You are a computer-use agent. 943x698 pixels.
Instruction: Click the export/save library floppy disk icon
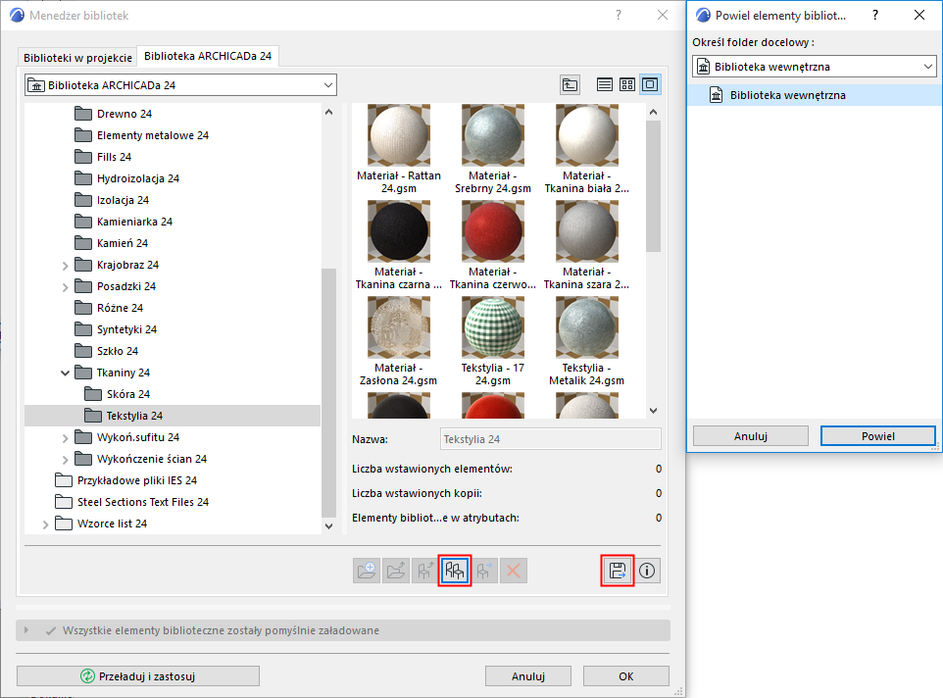pos(618,571)
